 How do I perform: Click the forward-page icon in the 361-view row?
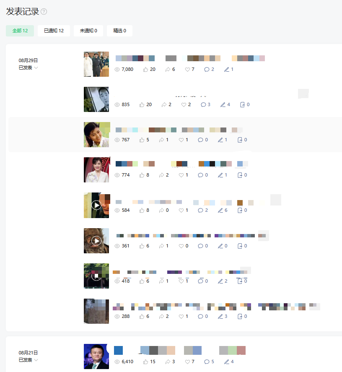click(240, 246)
